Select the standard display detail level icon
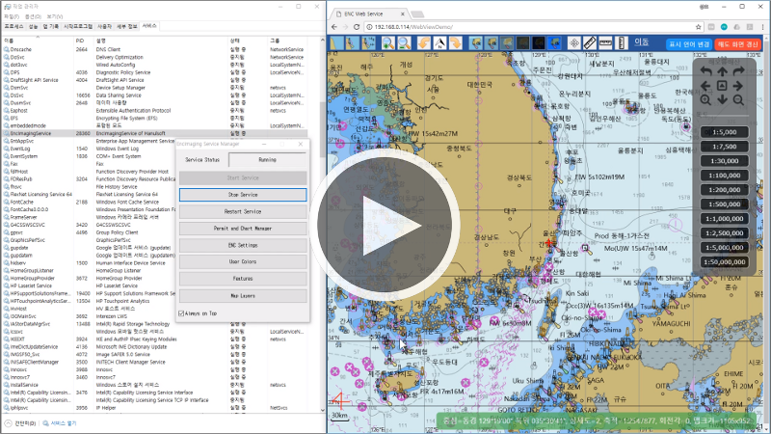The image size is (771, 434). coord(352,43)
